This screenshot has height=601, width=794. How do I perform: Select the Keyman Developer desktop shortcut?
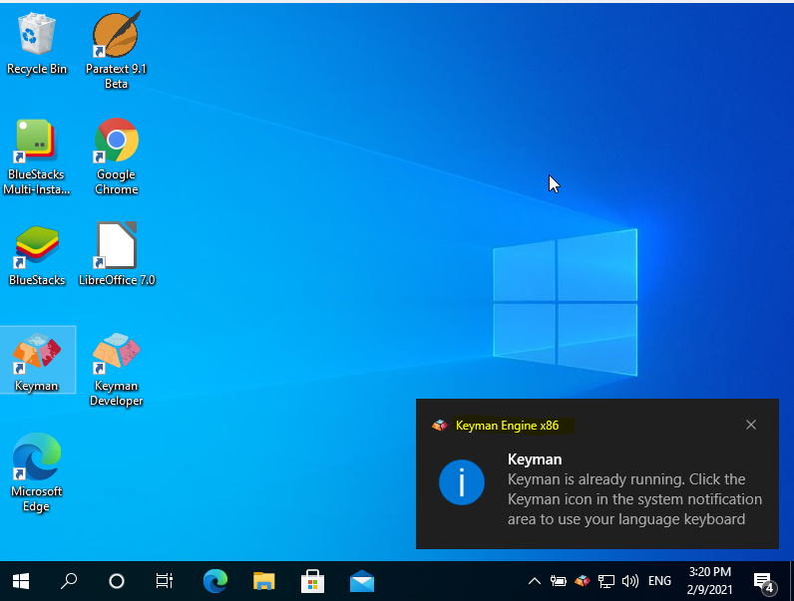pyautogui.click(x=116, y=370)
